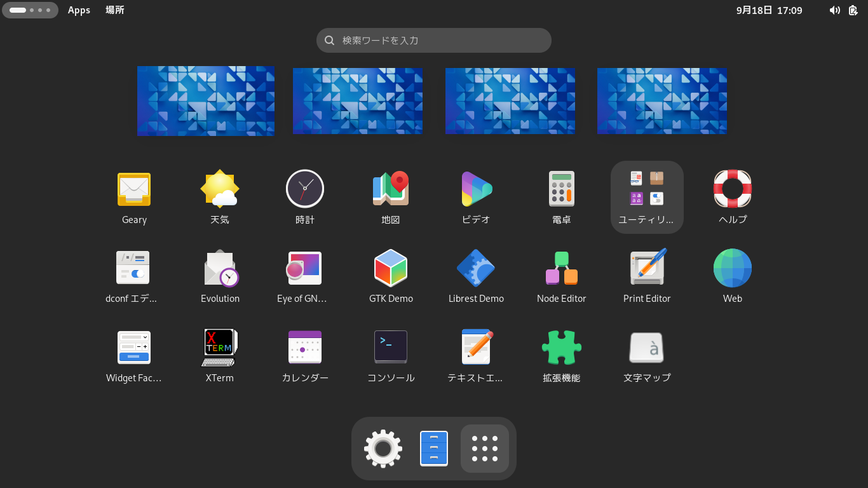
Task: Open the Apps menu in top bar
Action: point(79,10)
